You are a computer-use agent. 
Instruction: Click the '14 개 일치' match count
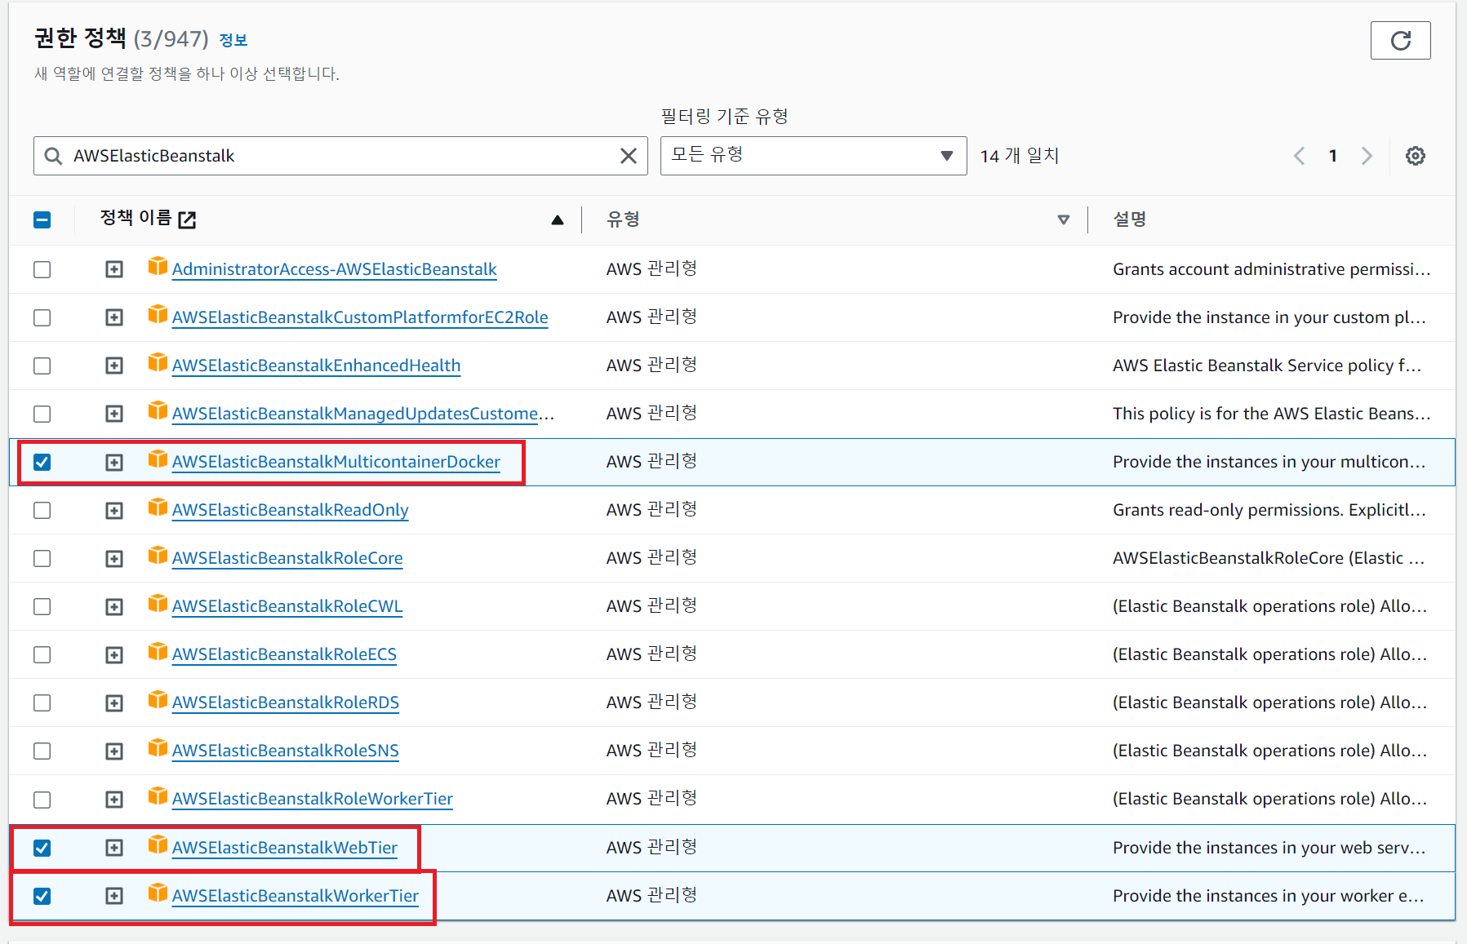click(1019, 156)
